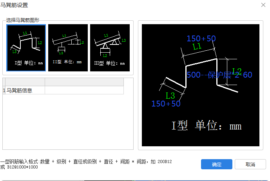Viewport: 270px width, 181px height.
Task: Select the I型 马凳筋 shape thumbnail
Action: click(26, 48)
